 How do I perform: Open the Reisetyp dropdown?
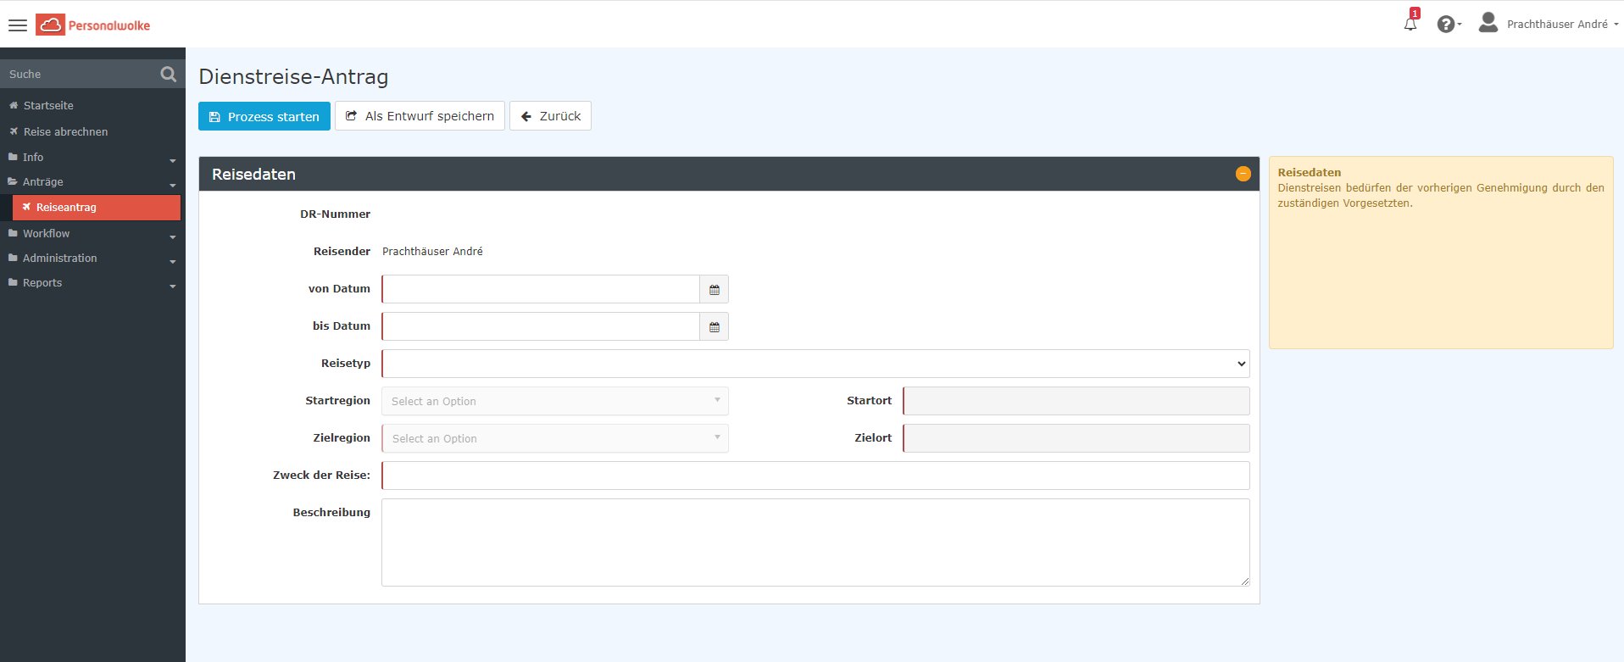coord(815,364)
